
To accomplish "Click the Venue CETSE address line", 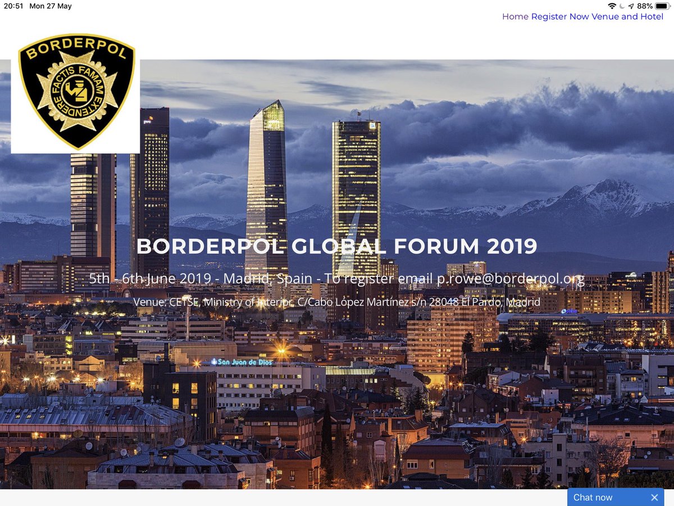I will (x=336, y=302).
